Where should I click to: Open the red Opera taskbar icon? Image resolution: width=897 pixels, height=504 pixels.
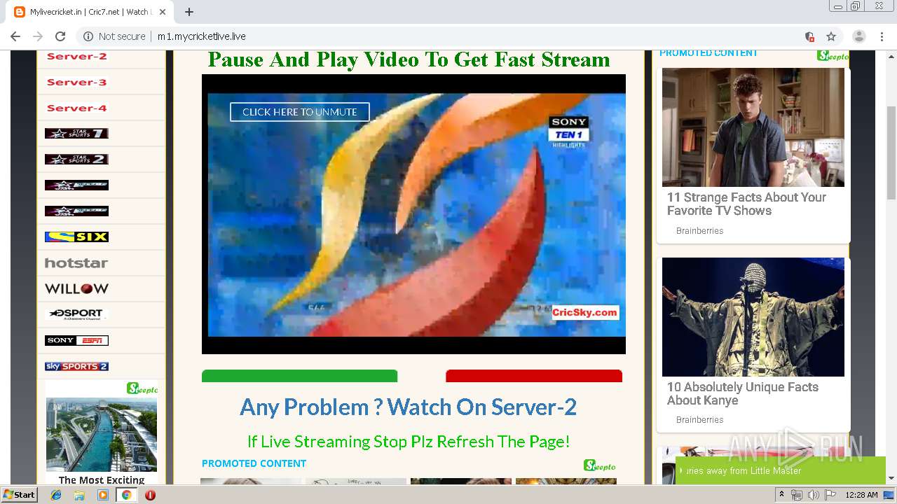(150, 494)
